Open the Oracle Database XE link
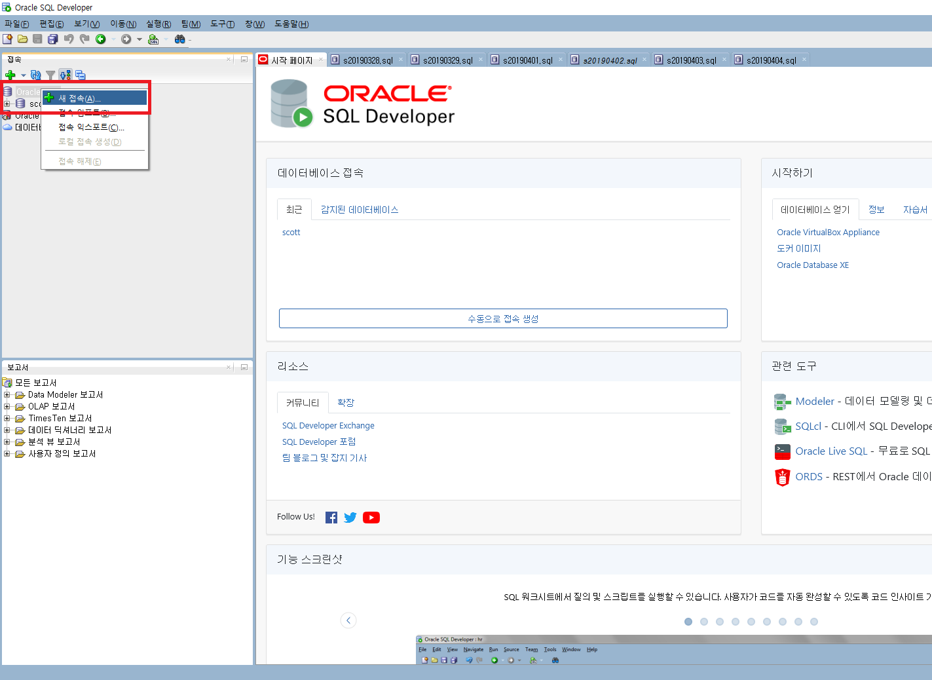This screenshot has height=680, width=932. coord(813,265)
